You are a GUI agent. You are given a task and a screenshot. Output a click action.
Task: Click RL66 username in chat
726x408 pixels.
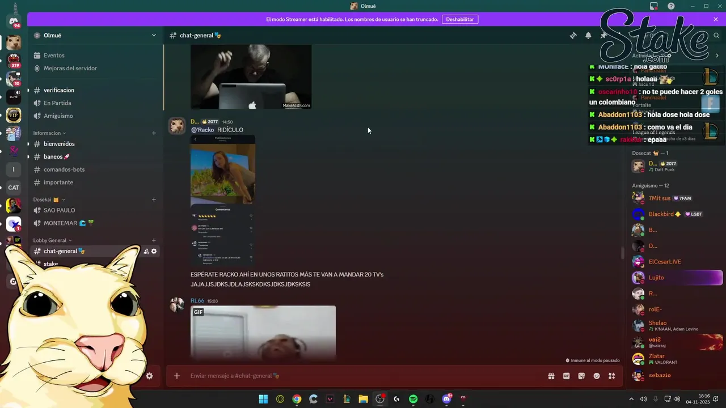pyautogui.click(x=197, y=301)
